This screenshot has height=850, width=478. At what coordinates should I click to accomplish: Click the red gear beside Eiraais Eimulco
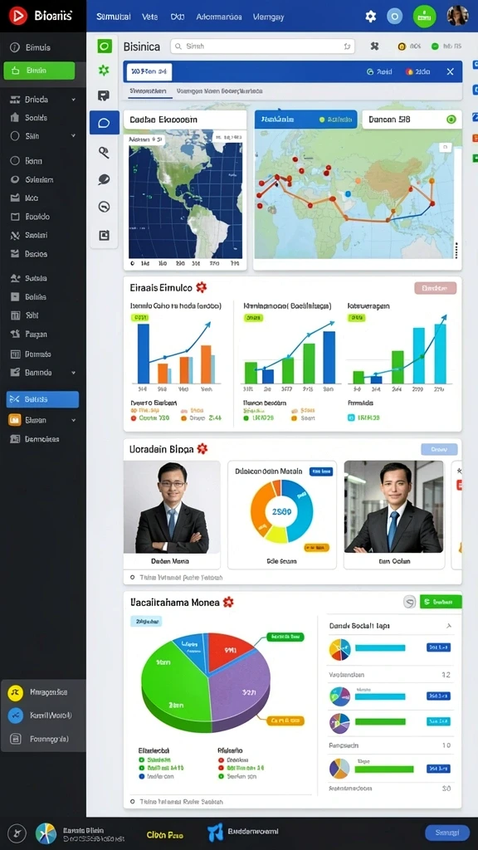202,287
